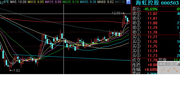Click the MA68: 9.82 indicator label
Screen dimensions: 180x105
(x=106, y=2)
